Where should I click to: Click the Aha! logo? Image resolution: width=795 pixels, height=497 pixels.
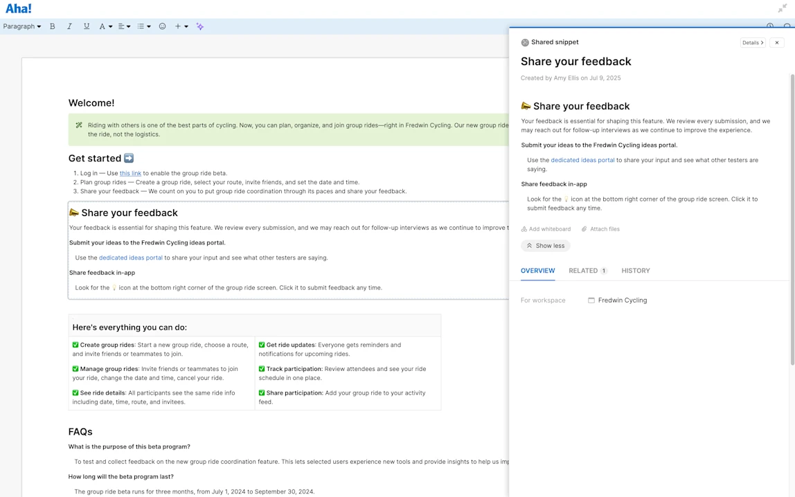(x=19, y=8)
